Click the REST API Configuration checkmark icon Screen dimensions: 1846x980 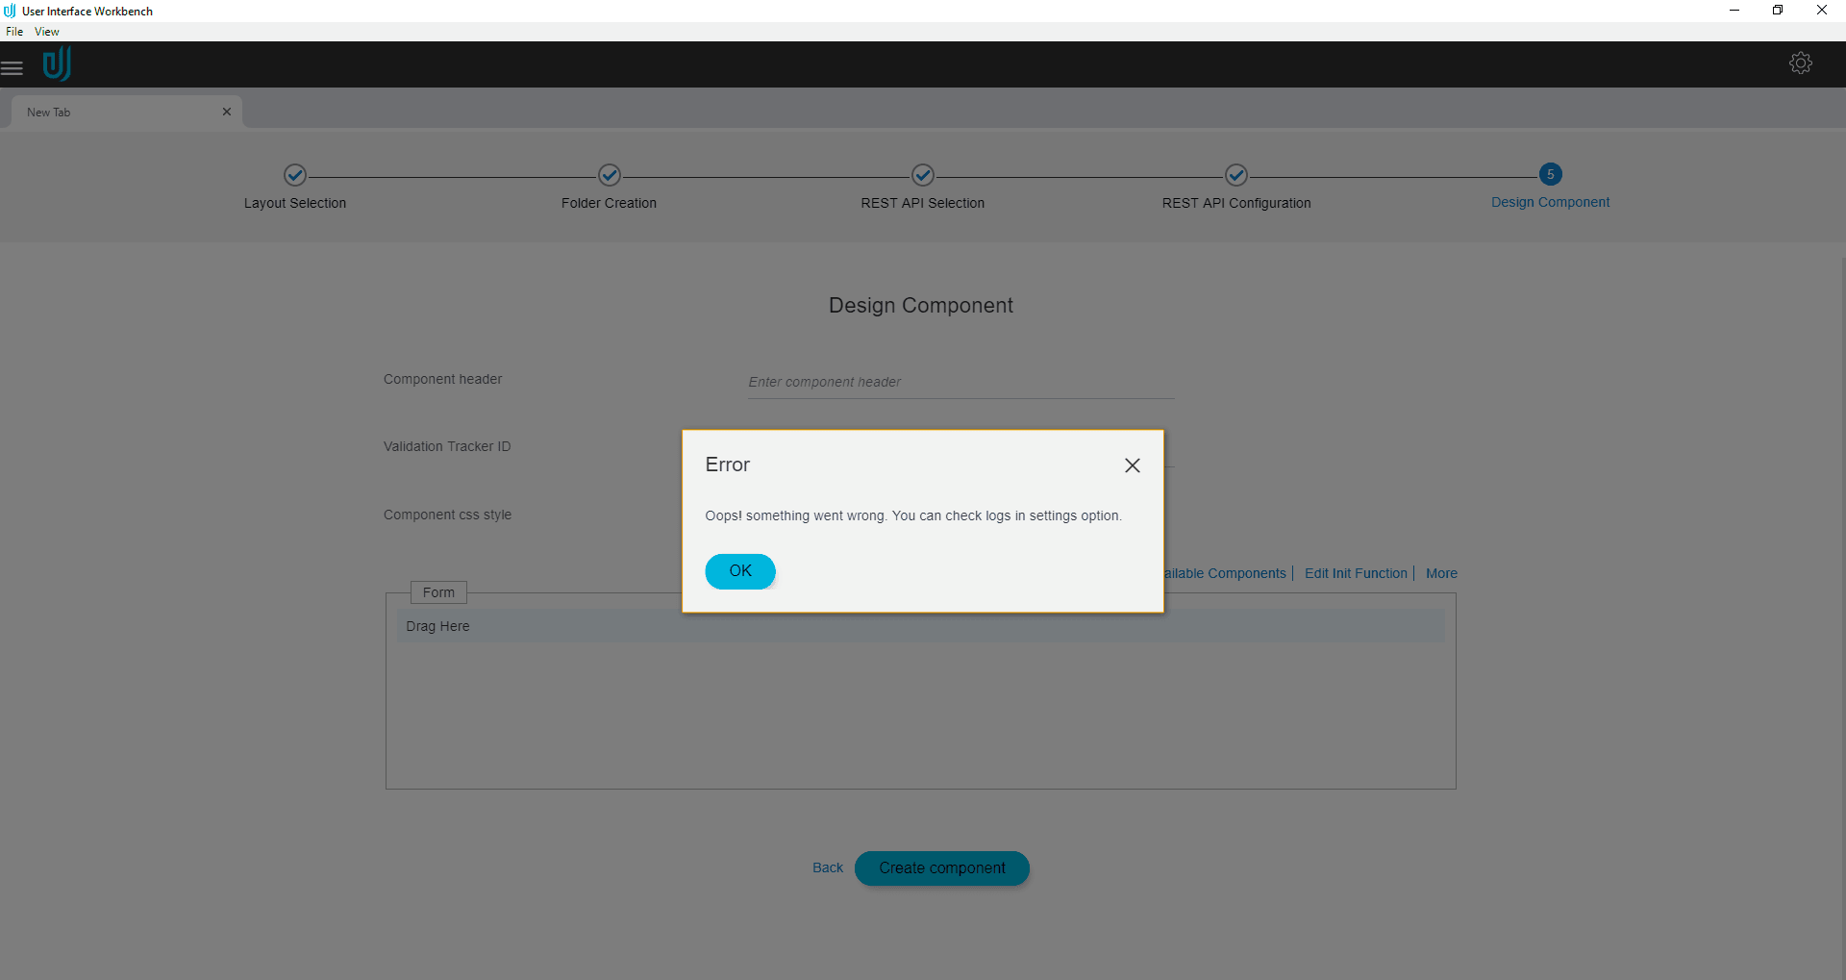click(x=1236, y=175)
